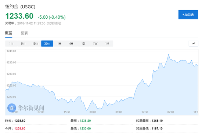Select the 5m interval
Image resolution: width=202 pixels, height=135 pixels.
click(x=23, y=44)
